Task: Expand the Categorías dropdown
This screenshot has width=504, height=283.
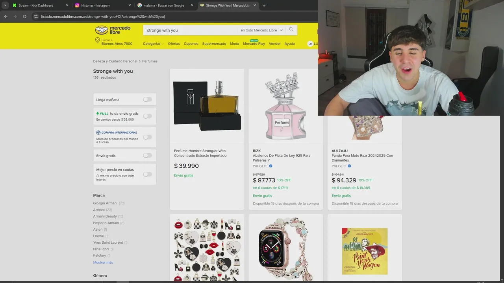Action: 153,44
